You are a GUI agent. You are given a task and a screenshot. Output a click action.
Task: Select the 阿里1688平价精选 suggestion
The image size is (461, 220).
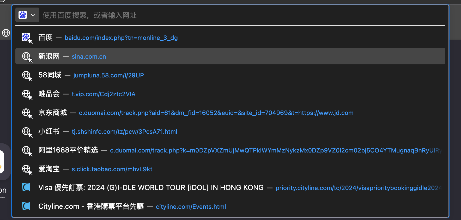[x=230, y=150]
